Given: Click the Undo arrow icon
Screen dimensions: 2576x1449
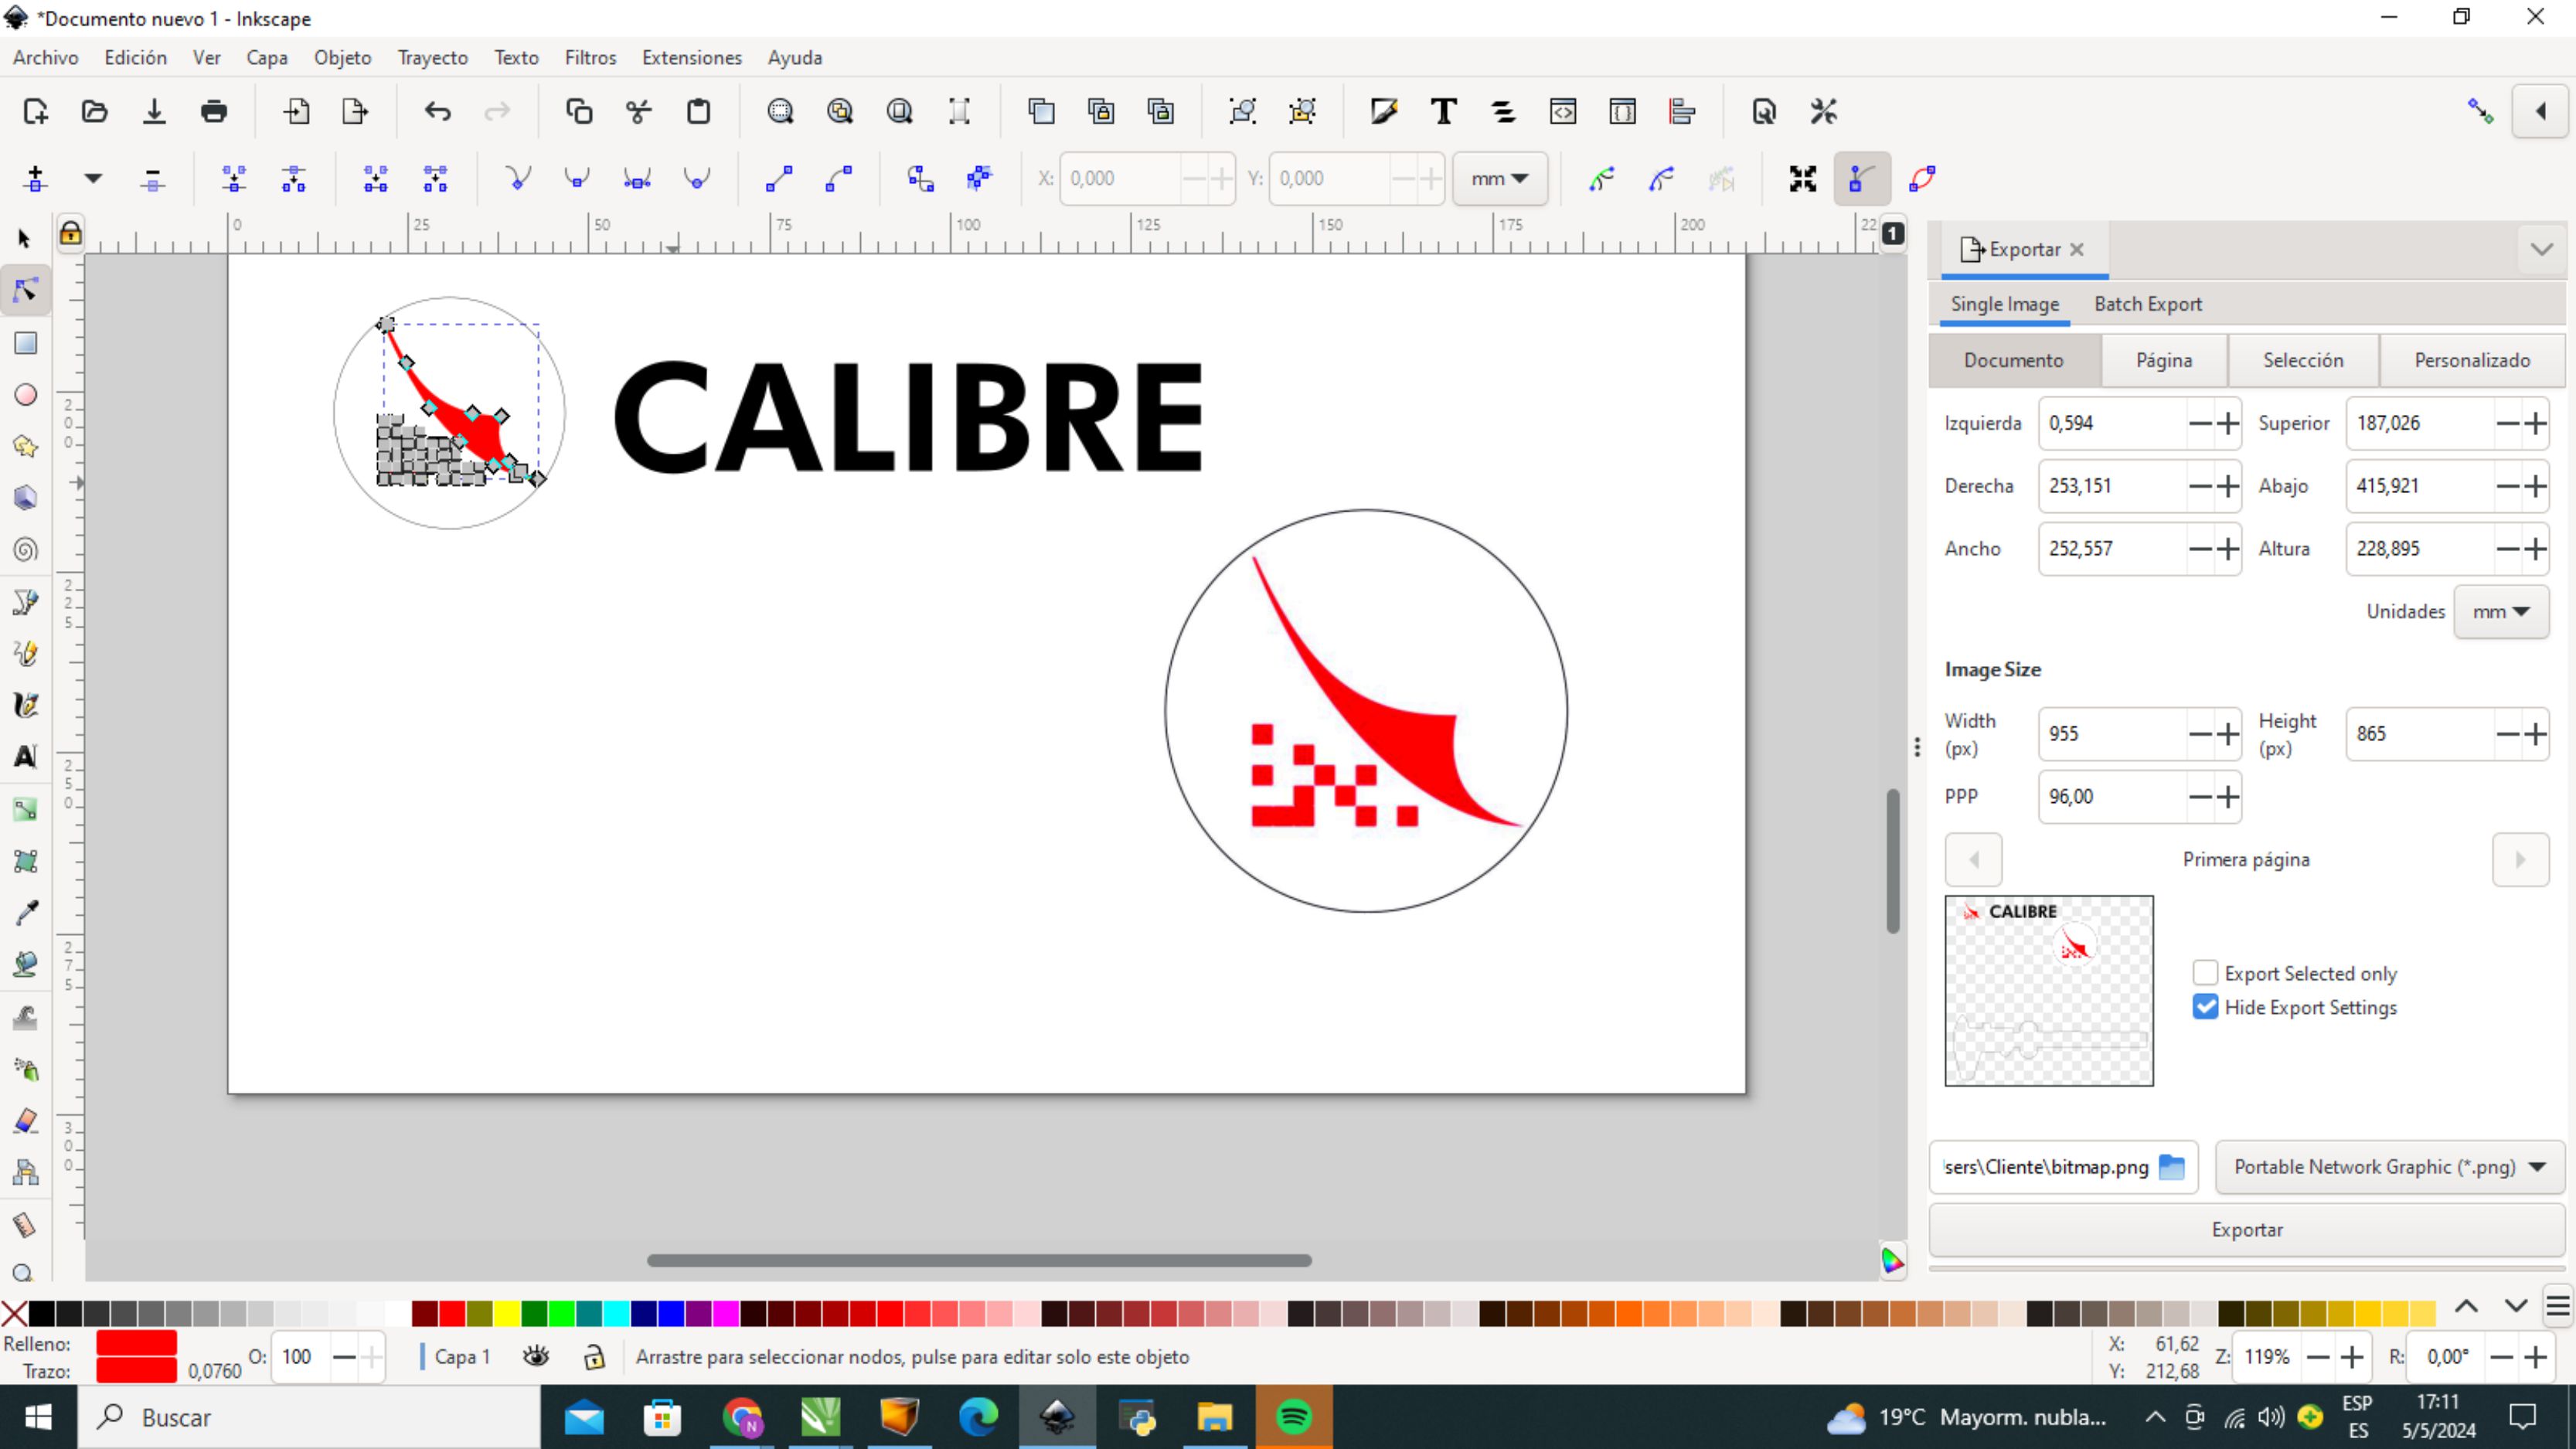Looking at the screenshot, I should click(437, 111).
